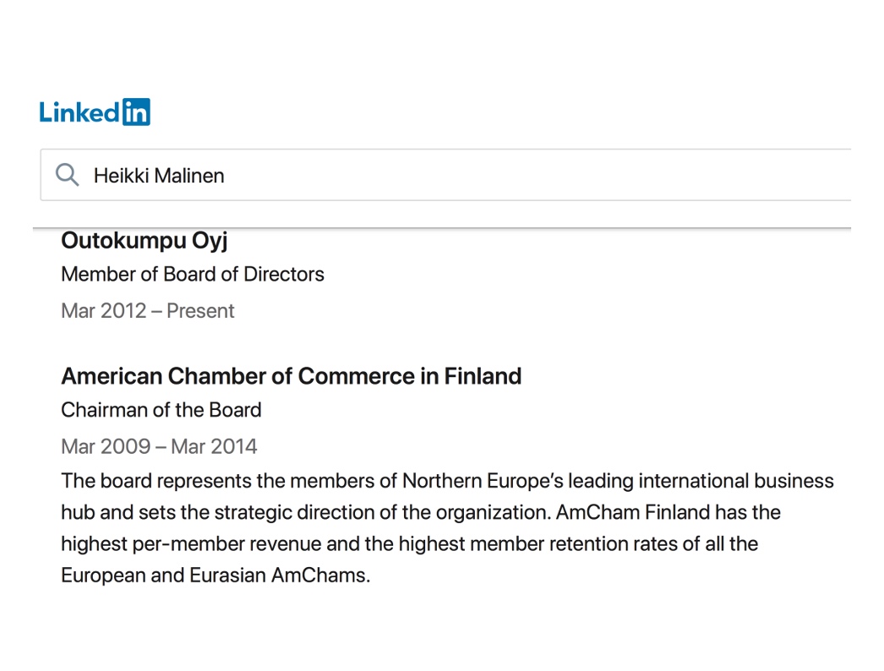Image resolution: width=884 pixels, height=671 pixels.
Task: Click the "Mar 2009 – Mar 2014" date range
Action: (159, 446)
